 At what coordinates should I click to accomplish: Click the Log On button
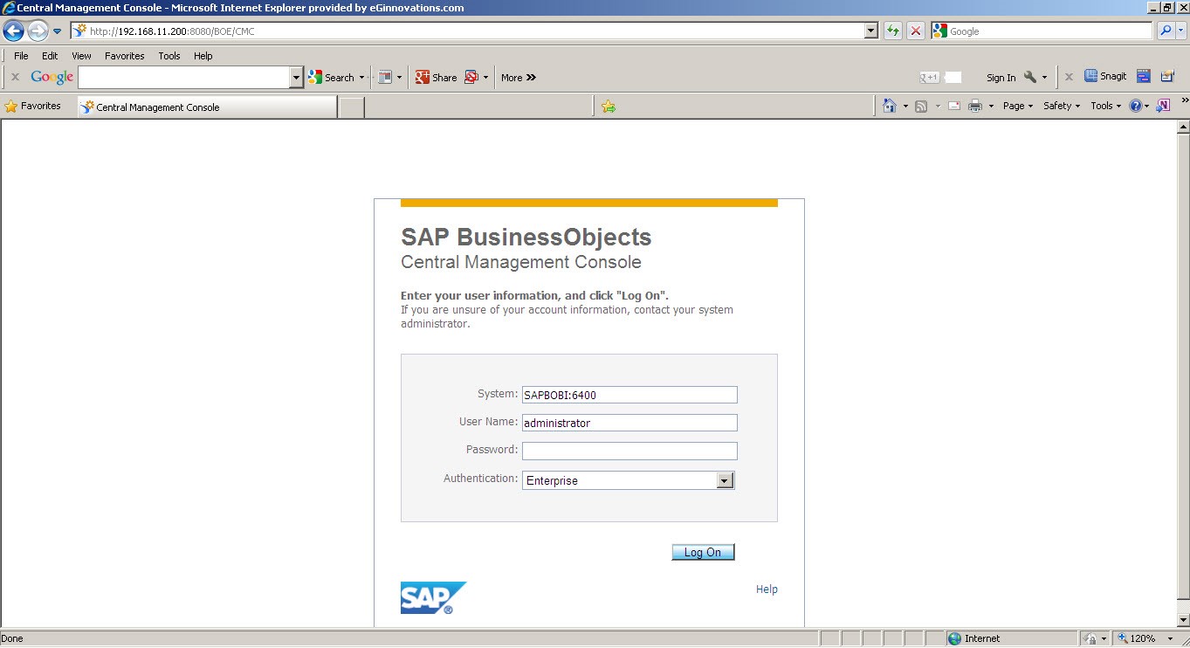[703, 552]
